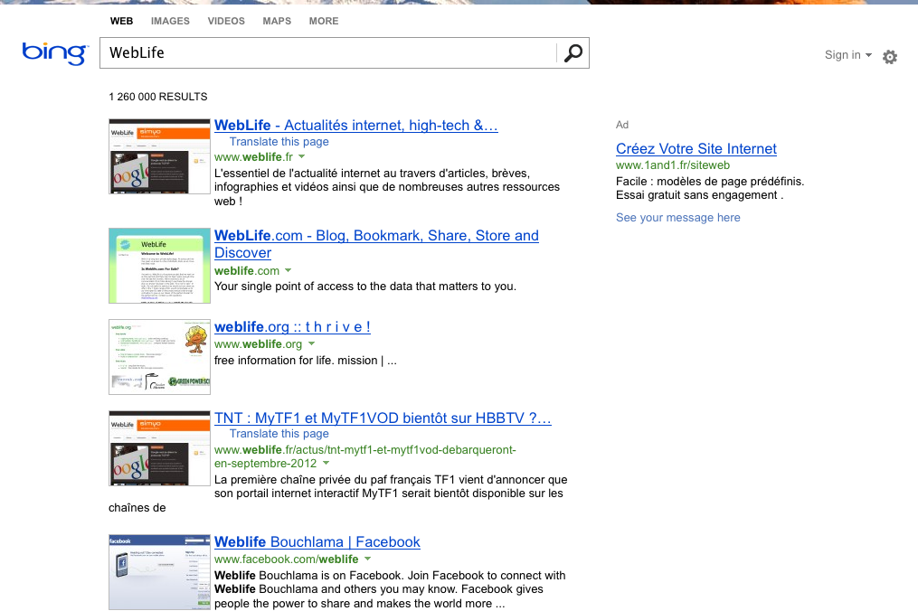This screenshot has width=918, height=611.
Task: Switch to the MAPS tab
Action: (x=277, y=21)
